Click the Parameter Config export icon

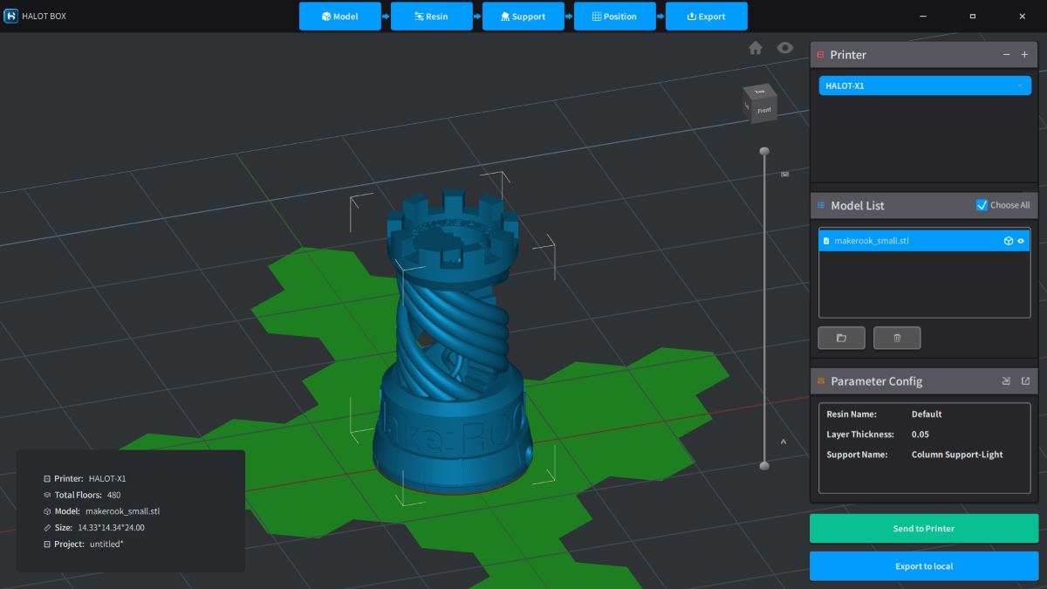tap(1025, 381)
